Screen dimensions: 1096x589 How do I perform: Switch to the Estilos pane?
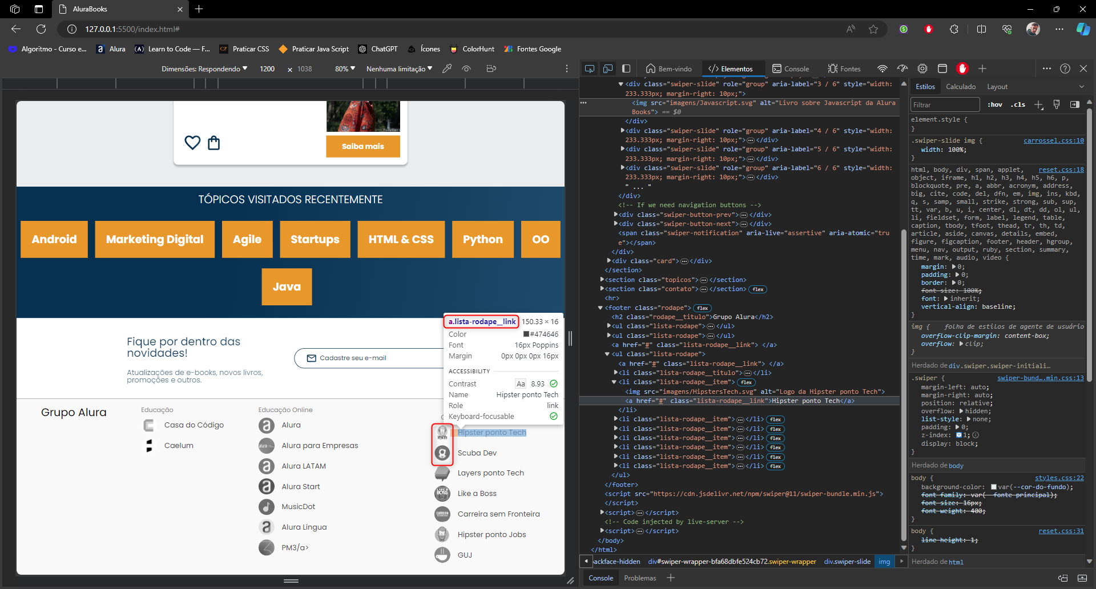tap(925, 87)
